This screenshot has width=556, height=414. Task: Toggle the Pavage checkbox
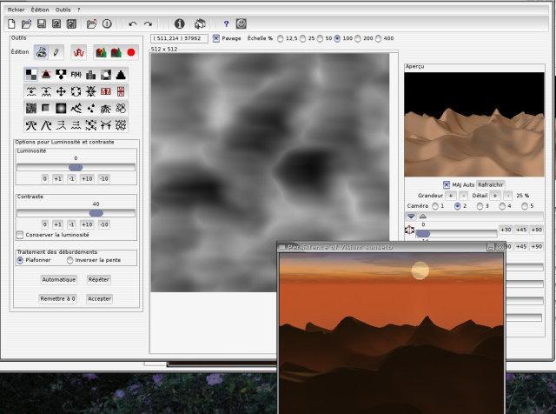[x=216, y=38]
